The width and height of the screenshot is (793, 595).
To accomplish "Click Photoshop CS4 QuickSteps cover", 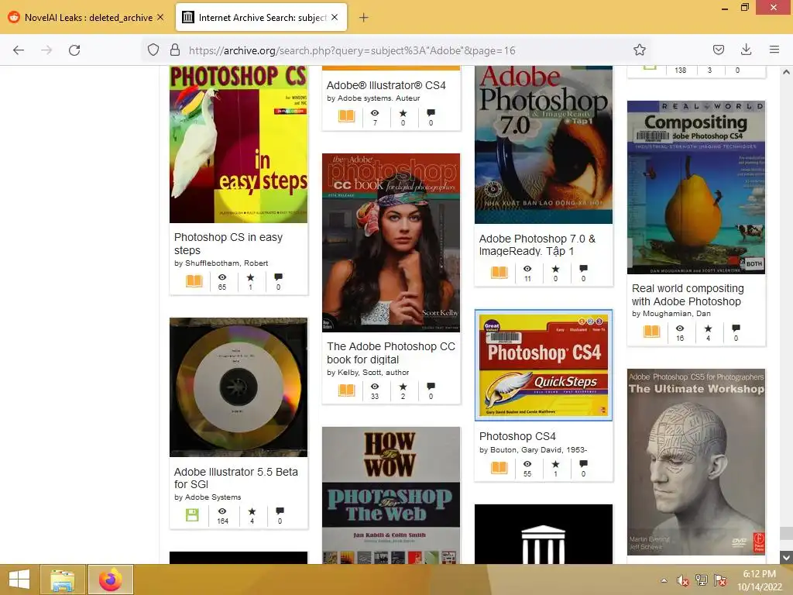I will pyautogui.click(x=543, y=365).
